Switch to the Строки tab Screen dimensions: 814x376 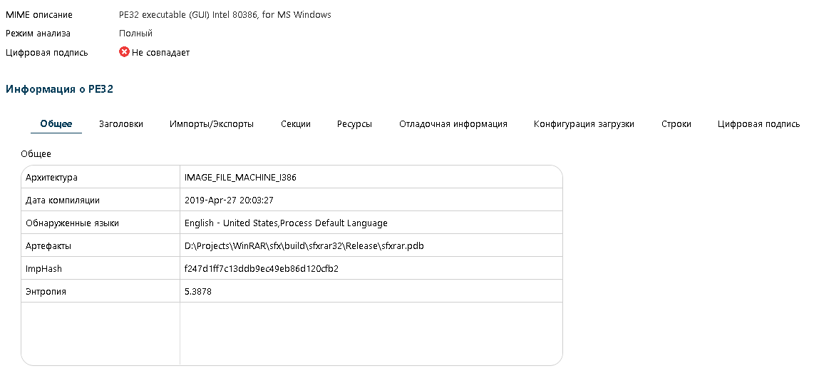coord(676,124)
